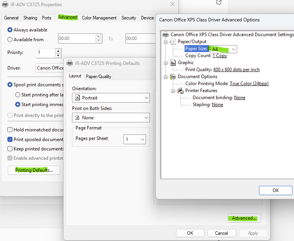This screenshot has height=241, width=294.
Task: Open the Device tab
Action: pyautogui.click(x=147, y=18)
